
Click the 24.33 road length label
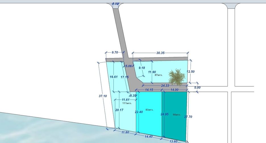(x=165, y=86)
